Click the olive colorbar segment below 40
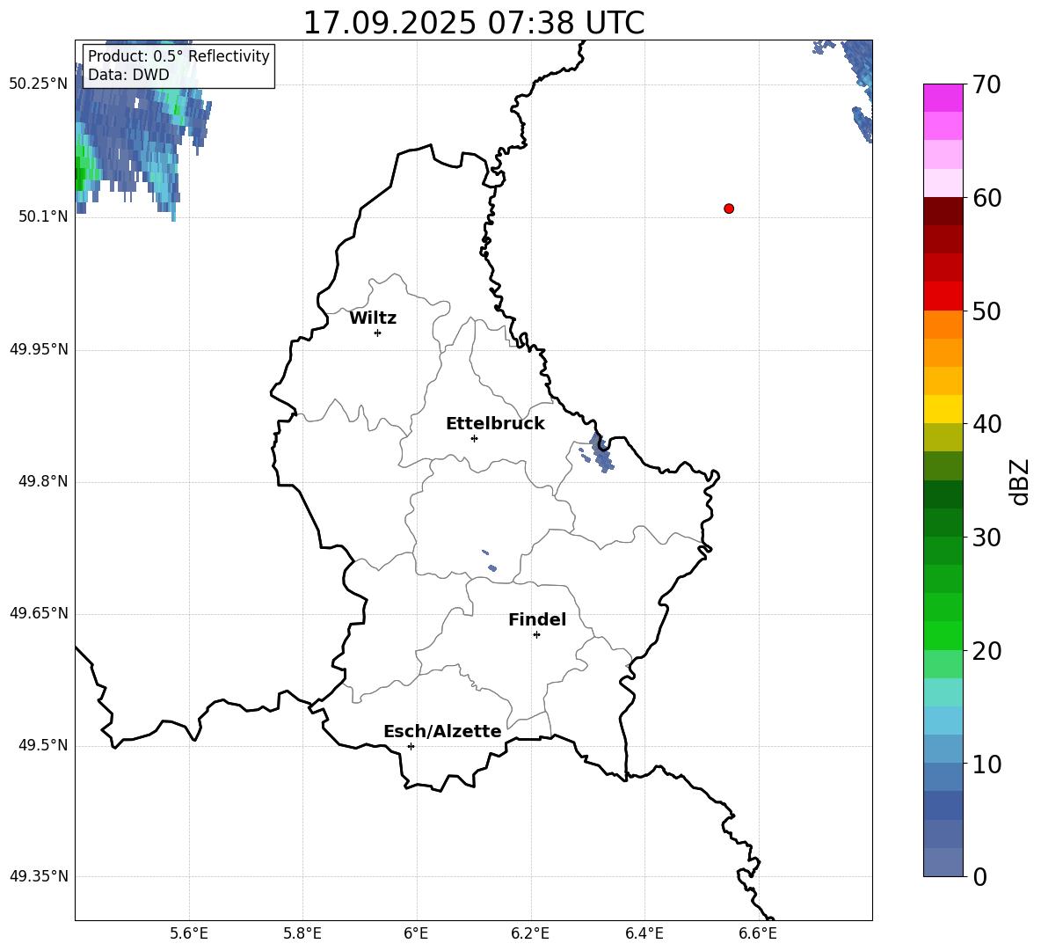Viewport: 1041px width, 951px height. 943,437
